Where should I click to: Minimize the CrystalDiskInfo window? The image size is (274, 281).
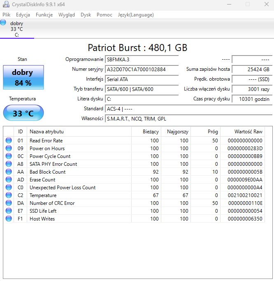point(229,4)
